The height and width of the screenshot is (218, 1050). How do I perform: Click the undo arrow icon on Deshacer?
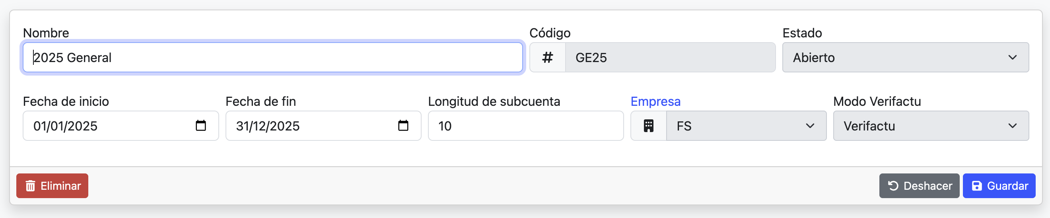point(893,186)
